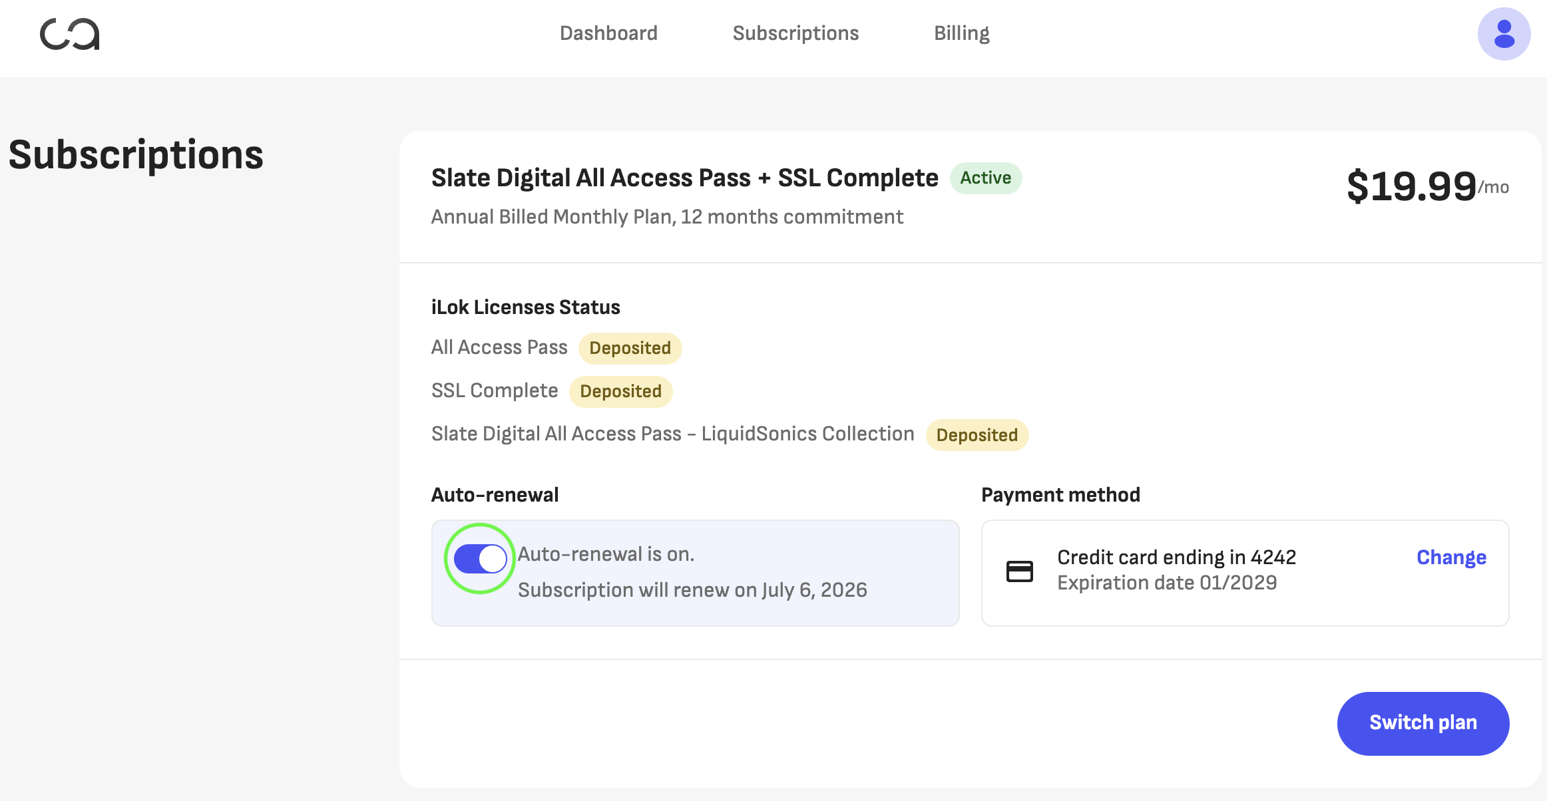This screenshot has height=801, width=1547.
Task: Click the Slate Digital logo icon
Action: coord(70,34)
